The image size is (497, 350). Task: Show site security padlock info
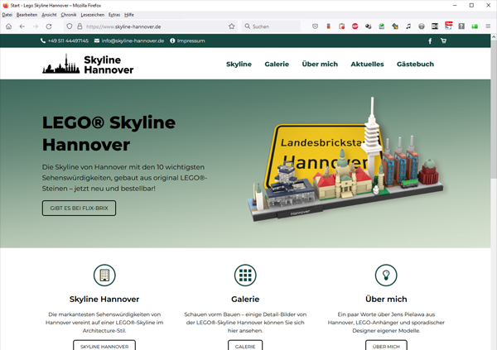click(x=80, y=26)
